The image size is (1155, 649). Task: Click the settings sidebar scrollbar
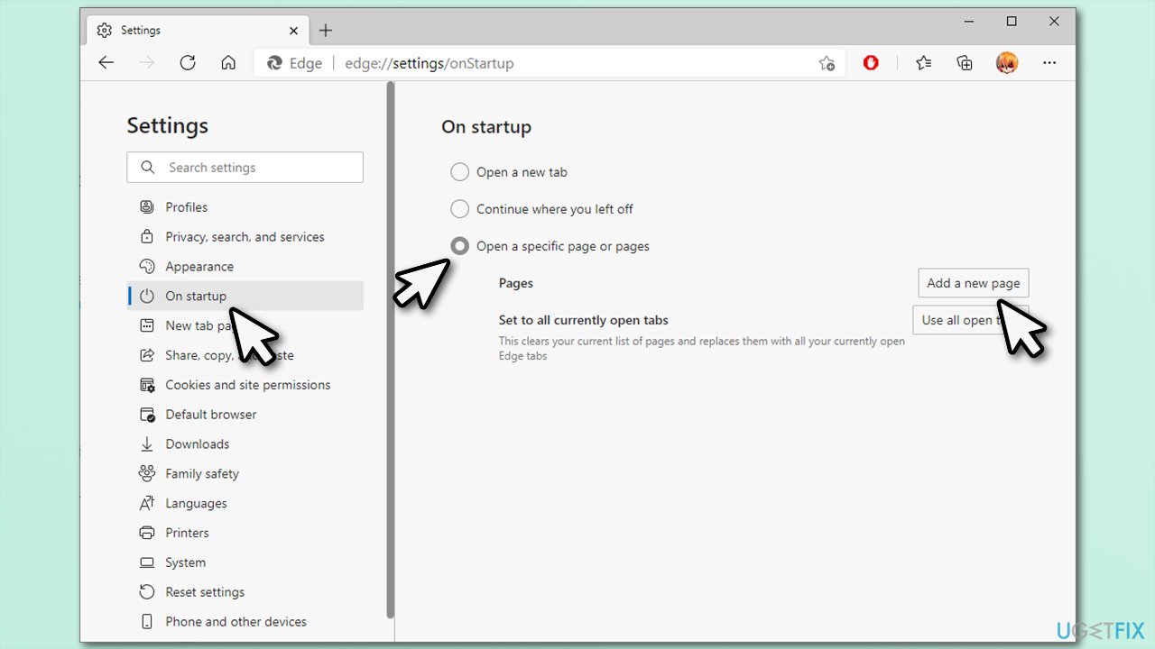coord(392,361)
